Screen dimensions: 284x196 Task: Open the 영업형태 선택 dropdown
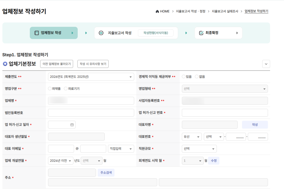coord(225,89)
